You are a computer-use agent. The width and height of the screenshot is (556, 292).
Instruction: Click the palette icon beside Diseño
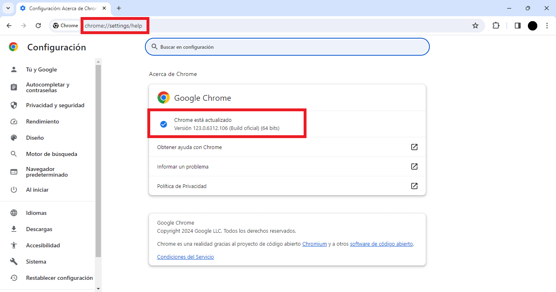[14, 138]
